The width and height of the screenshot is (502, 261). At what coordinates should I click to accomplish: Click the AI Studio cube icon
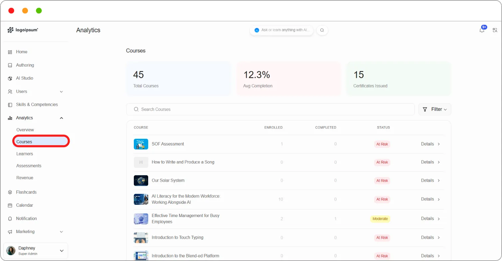point(10,78)
